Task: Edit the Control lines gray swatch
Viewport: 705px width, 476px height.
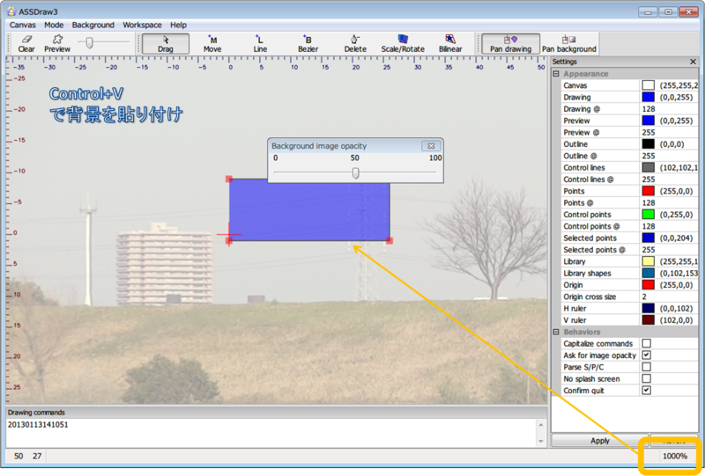Action: [648, 167]
